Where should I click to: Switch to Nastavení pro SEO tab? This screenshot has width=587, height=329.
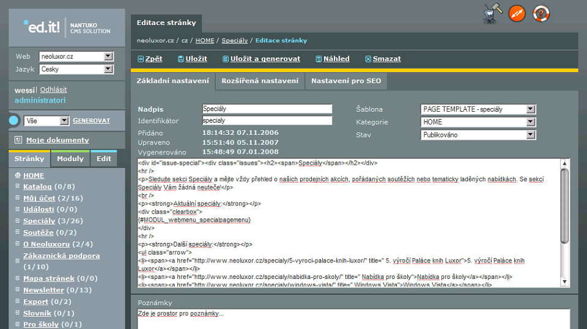coord(346,81)
